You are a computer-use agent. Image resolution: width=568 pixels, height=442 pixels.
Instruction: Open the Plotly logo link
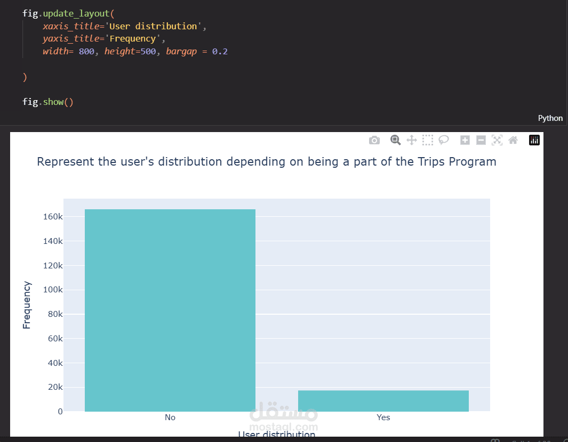click(534, 140)
